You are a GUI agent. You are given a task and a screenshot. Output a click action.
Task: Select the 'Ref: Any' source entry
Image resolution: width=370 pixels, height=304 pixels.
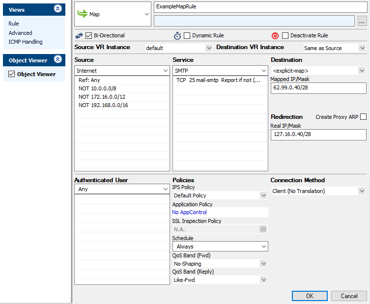[121, 80]
